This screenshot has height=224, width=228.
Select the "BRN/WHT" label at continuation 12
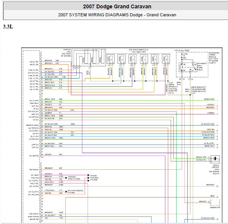point(210,185)
